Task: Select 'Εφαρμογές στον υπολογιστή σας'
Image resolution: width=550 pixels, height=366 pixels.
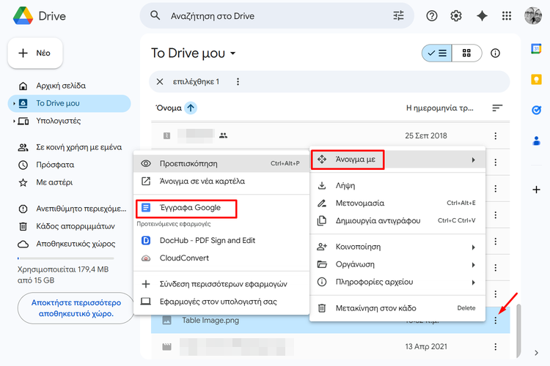Action: pyautogui.click(x=221, y=302)
